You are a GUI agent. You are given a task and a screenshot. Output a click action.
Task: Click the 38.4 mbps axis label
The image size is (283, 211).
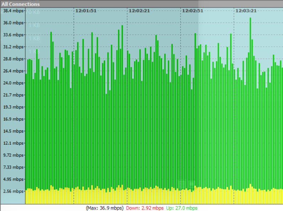point(14,11)
